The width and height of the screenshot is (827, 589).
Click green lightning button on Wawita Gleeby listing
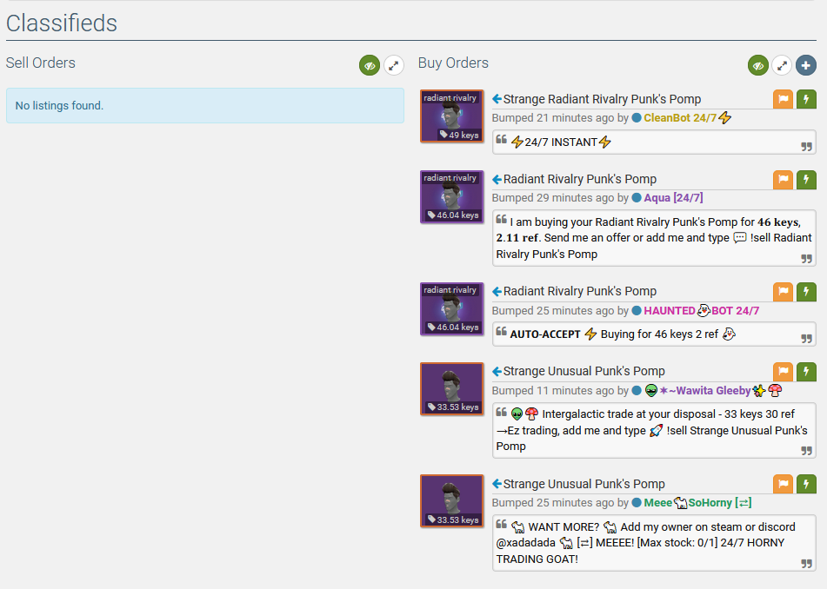pyautogui.click(x=806, y=372)
